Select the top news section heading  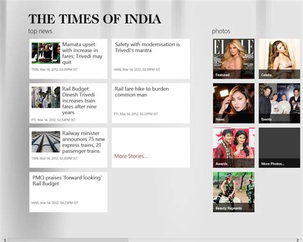coord(40,31)
